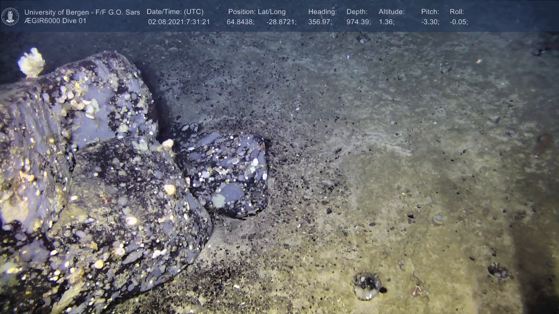Image resolution: width=559 pixels, height=314 pixels.
Task: Select the altitude reading 1.36
Action: click(386, 22)
